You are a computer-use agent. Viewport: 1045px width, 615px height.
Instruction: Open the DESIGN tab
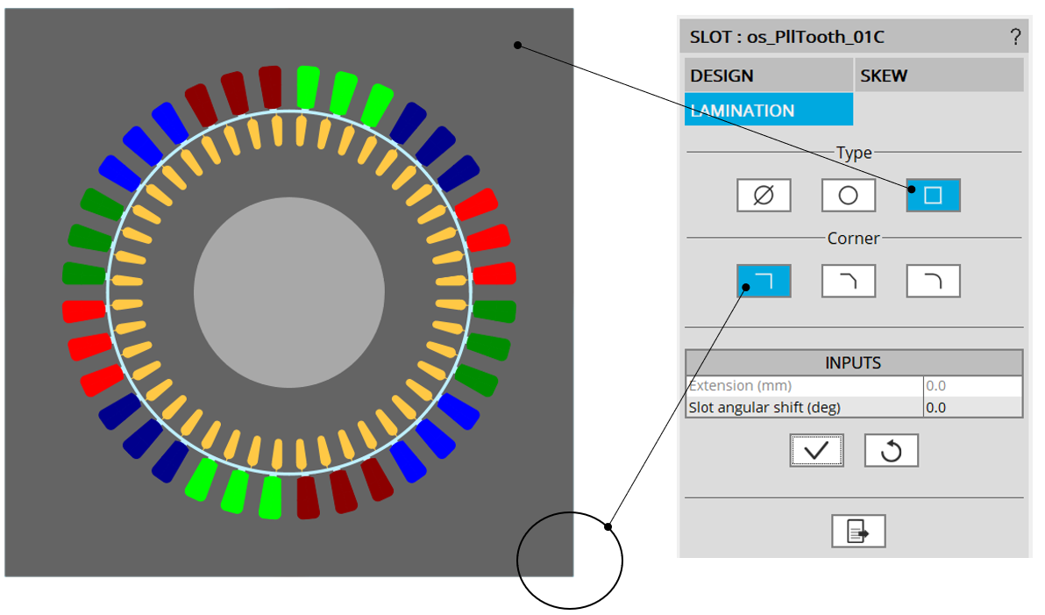[768, 75]
